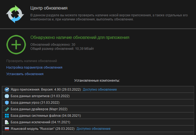Click the Russian flag language module icon
The image size is (196, 135).
point(7,129)
